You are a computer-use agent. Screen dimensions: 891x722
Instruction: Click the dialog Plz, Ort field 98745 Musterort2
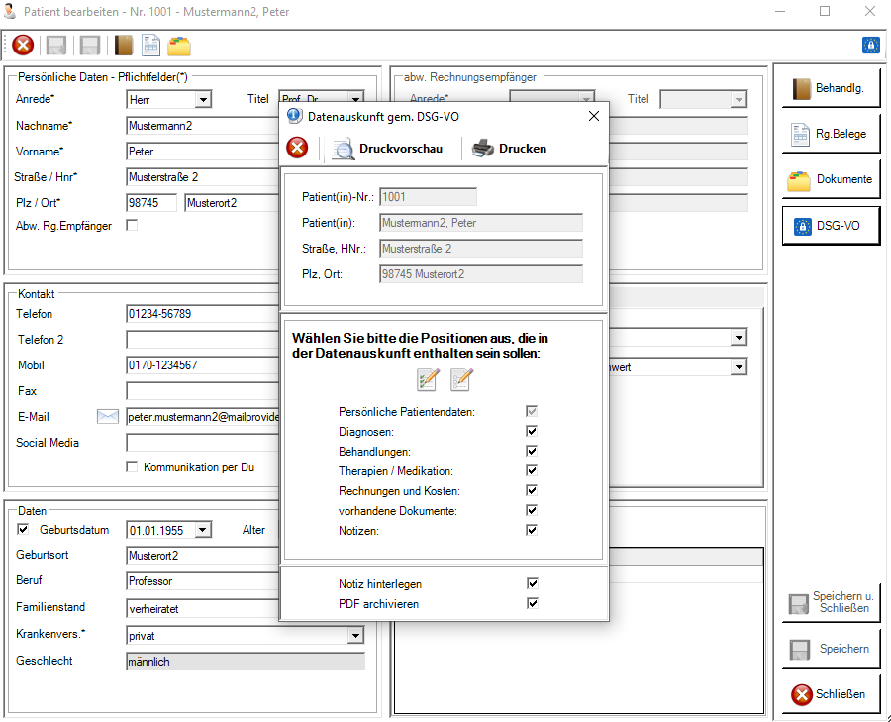pos(481,274)
